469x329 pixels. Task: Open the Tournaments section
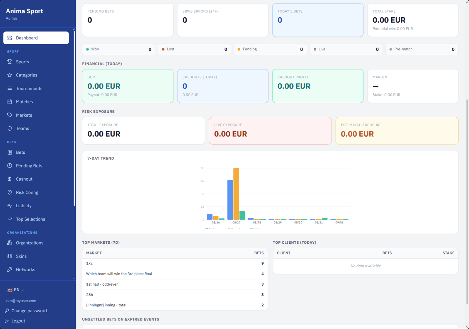click(36, 88)
